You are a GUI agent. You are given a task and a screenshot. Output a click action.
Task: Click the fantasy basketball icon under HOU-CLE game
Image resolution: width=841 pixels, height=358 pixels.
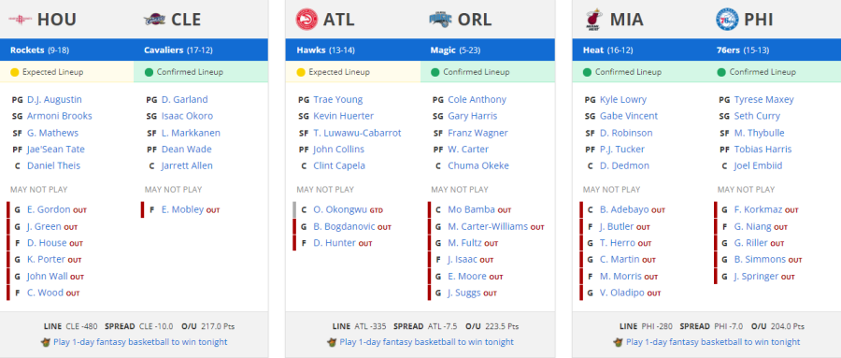45,342
